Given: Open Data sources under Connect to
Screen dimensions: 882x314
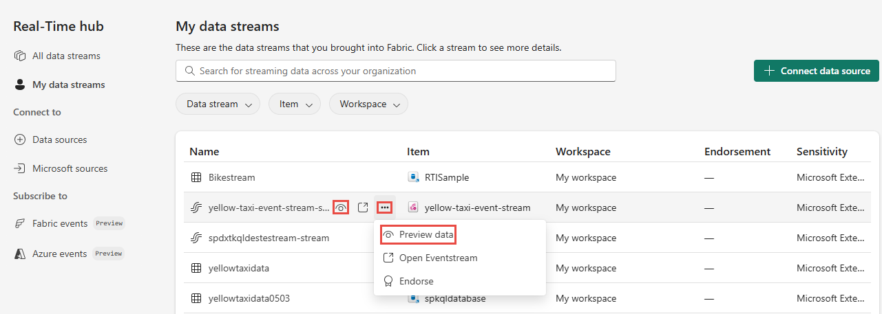Looking at the screenshot, I should [x=60, y=139].
